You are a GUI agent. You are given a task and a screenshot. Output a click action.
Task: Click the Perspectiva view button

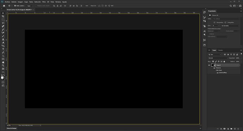tap(218, 22)
